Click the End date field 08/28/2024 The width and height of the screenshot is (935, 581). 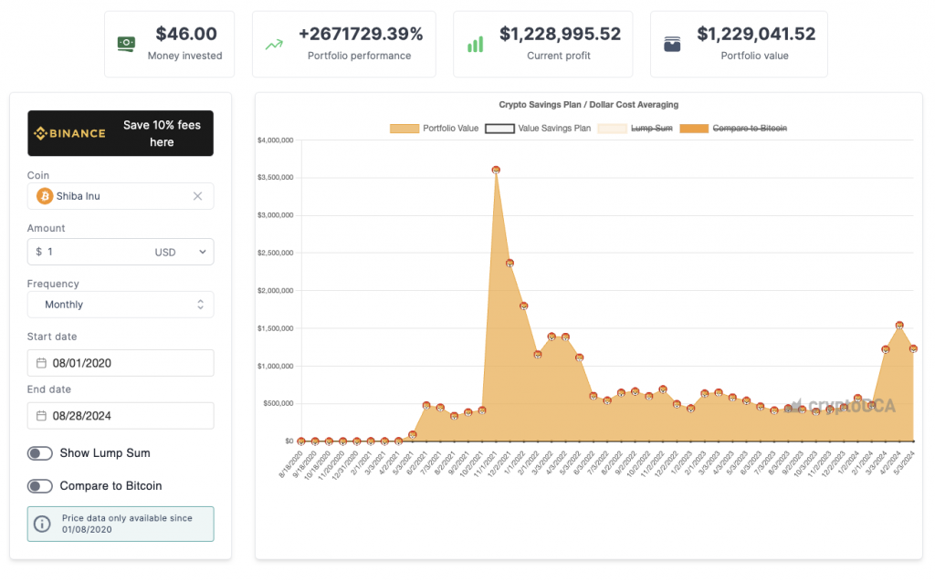[121, 416]
